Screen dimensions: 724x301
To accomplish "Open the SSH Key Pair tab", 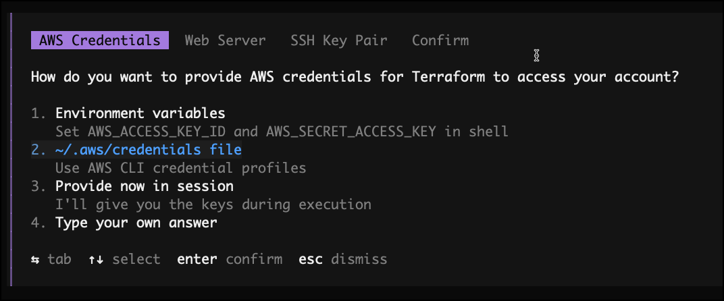I will click(339, 40).
